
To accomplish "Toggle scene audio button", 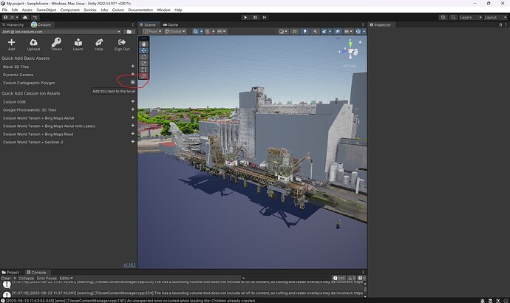I will [x=315, y=32].
